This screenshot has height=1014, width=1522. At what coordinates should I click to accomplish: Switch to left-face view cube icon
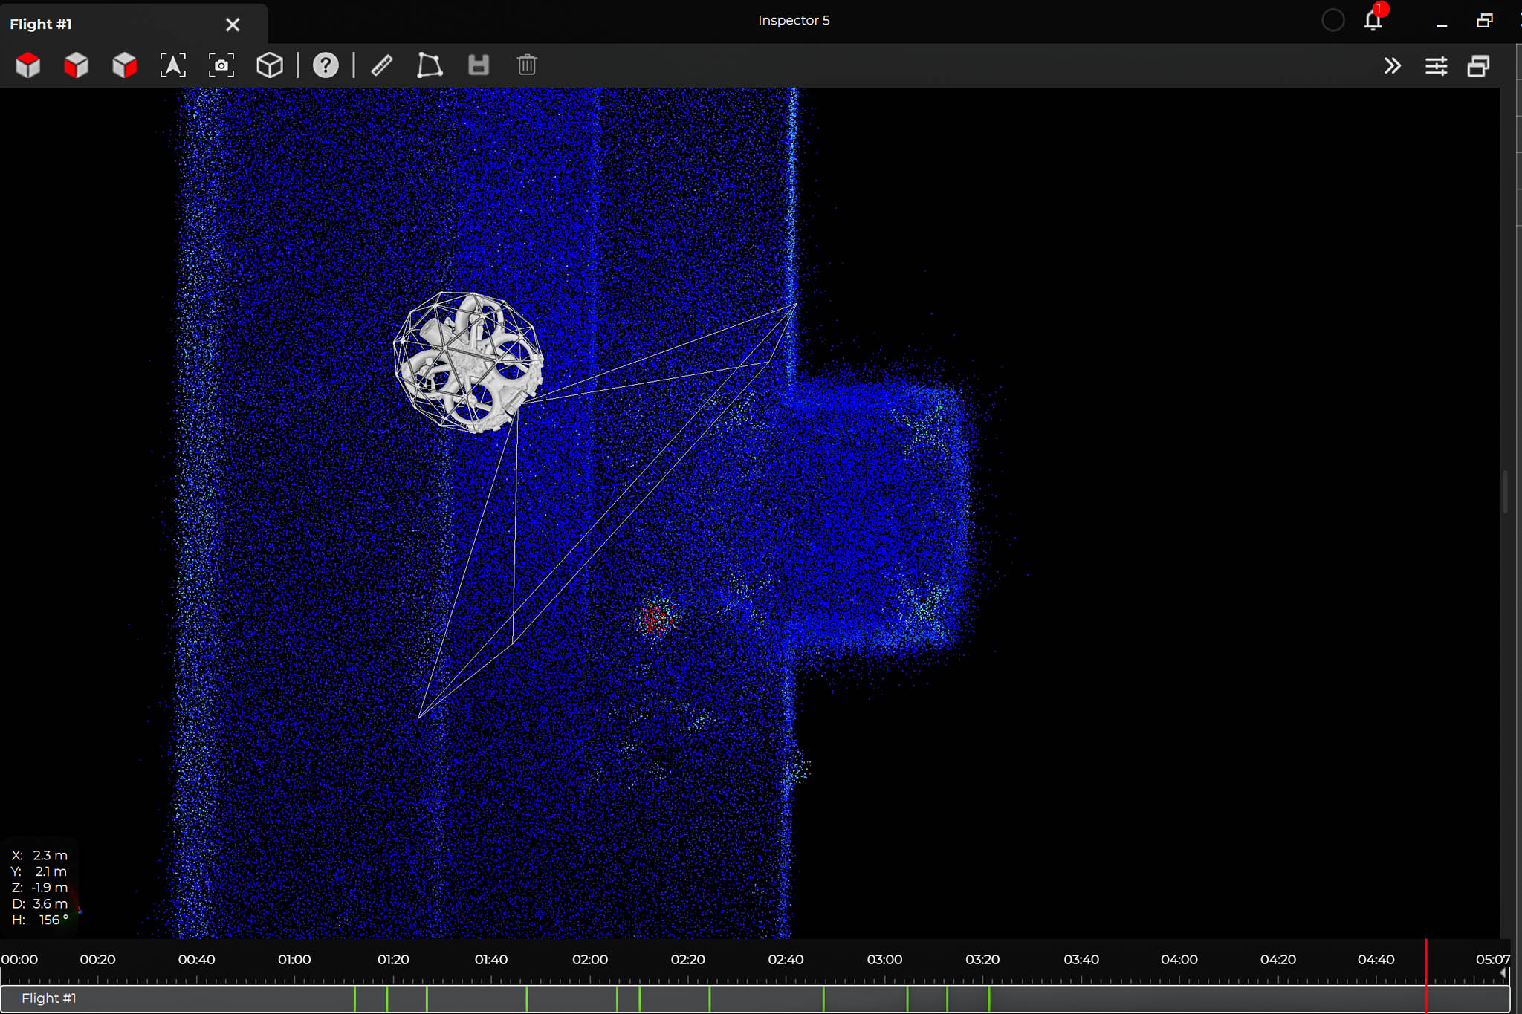tap(77, 65)
